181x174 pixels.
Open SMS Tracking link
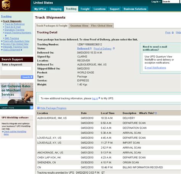pyautogui.click(x=12, y=38)
